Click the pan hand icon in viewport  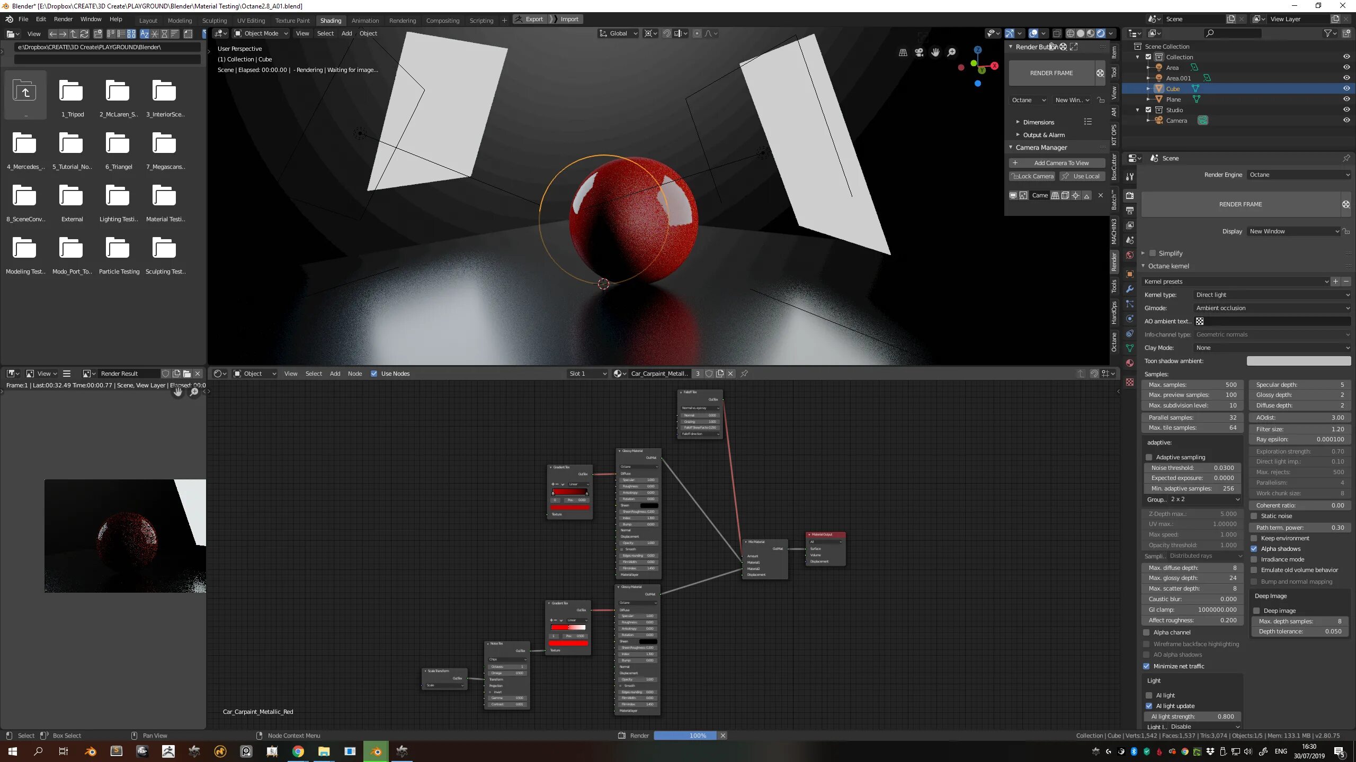(935, 52)
